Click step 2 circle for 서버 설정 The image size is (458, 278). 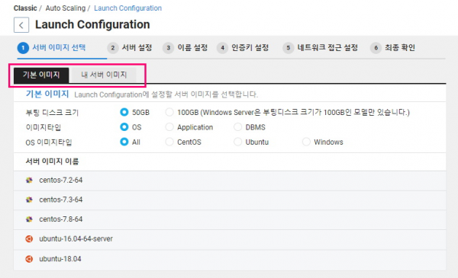[x=113, y=48]
